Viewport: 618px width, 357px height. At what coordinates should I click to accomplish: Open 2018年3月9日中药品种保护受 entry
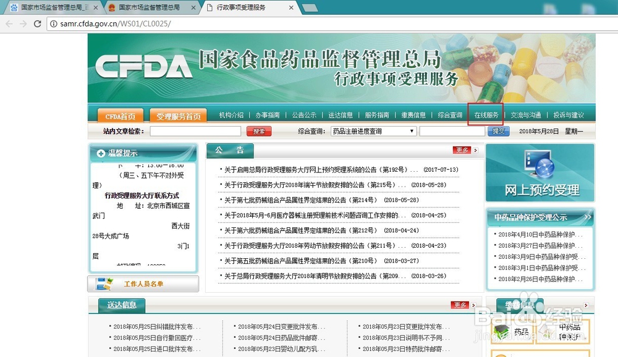coord(541,256)
